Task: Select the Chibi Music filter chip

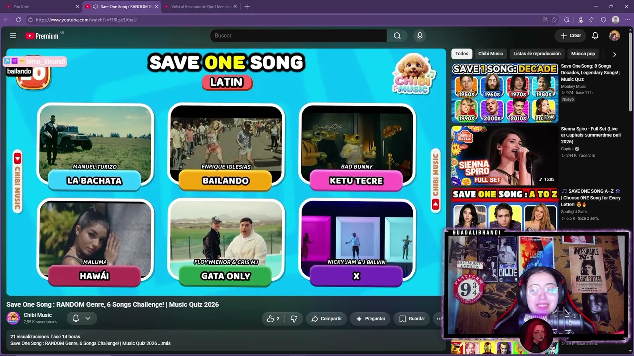Action: click(x=490, y=54)
